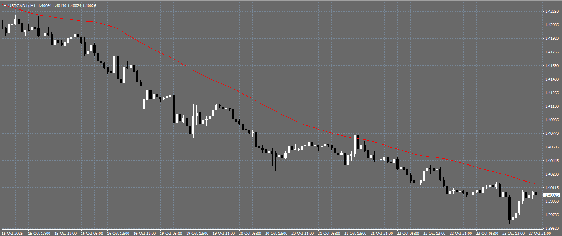Click the 15 Oct 21:00 time axis label
This screenshot has width=562, height=236.
point(65,233)
